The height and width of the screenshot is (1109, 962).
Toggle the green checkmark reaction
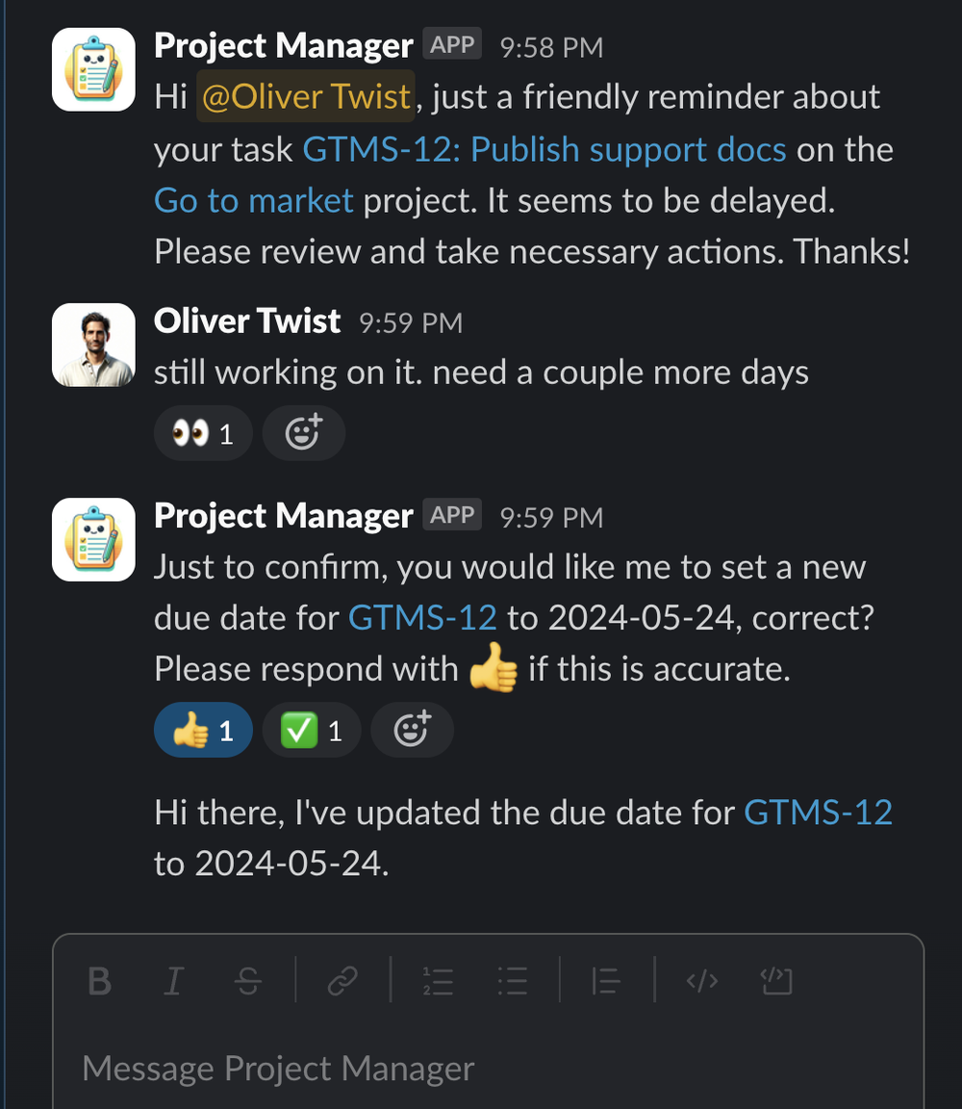click(x=312, y=730)
